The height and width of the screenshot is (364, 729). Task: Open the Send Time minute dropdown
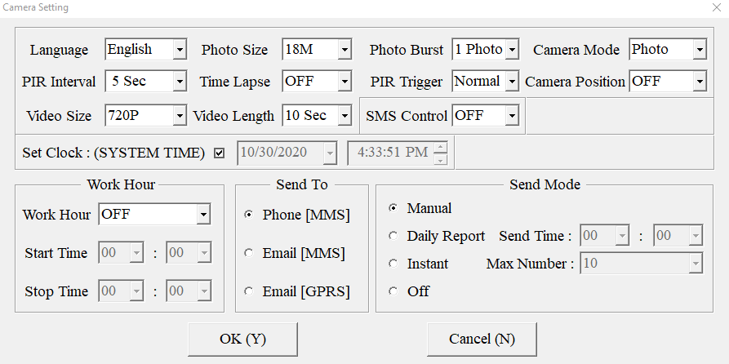678,236
